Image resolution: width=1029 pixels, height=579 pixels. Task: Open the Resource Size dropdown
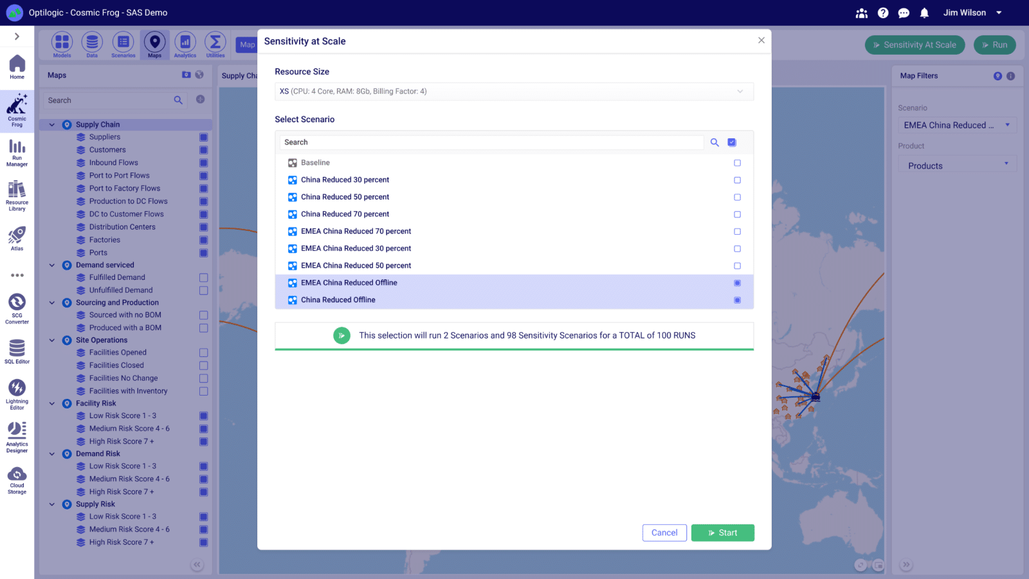514,91
